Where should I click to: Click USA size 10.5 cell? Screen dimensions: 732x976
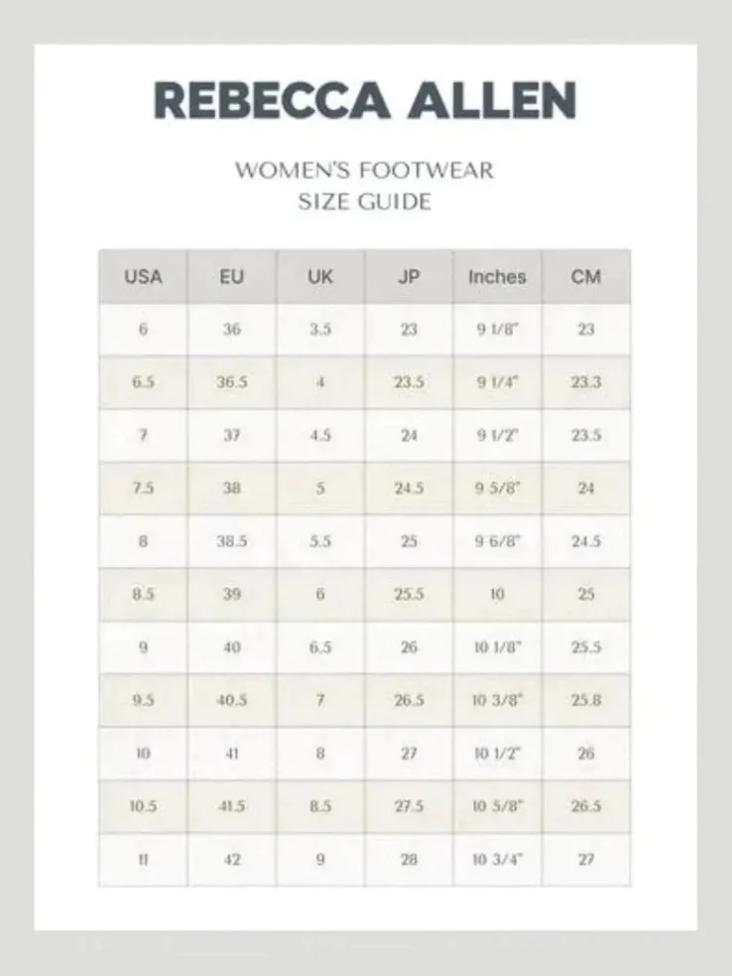point(143,806)
